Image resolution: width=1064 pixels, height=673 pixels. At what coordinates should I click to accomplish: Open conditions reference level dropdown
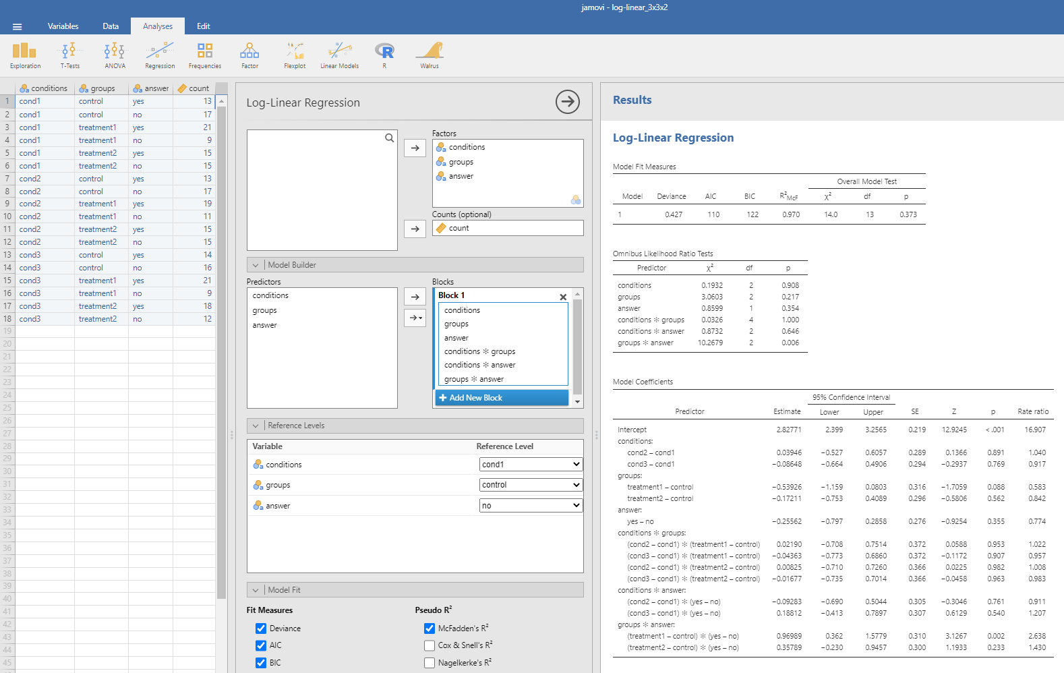pyautogui.click(x=531, y=465)
